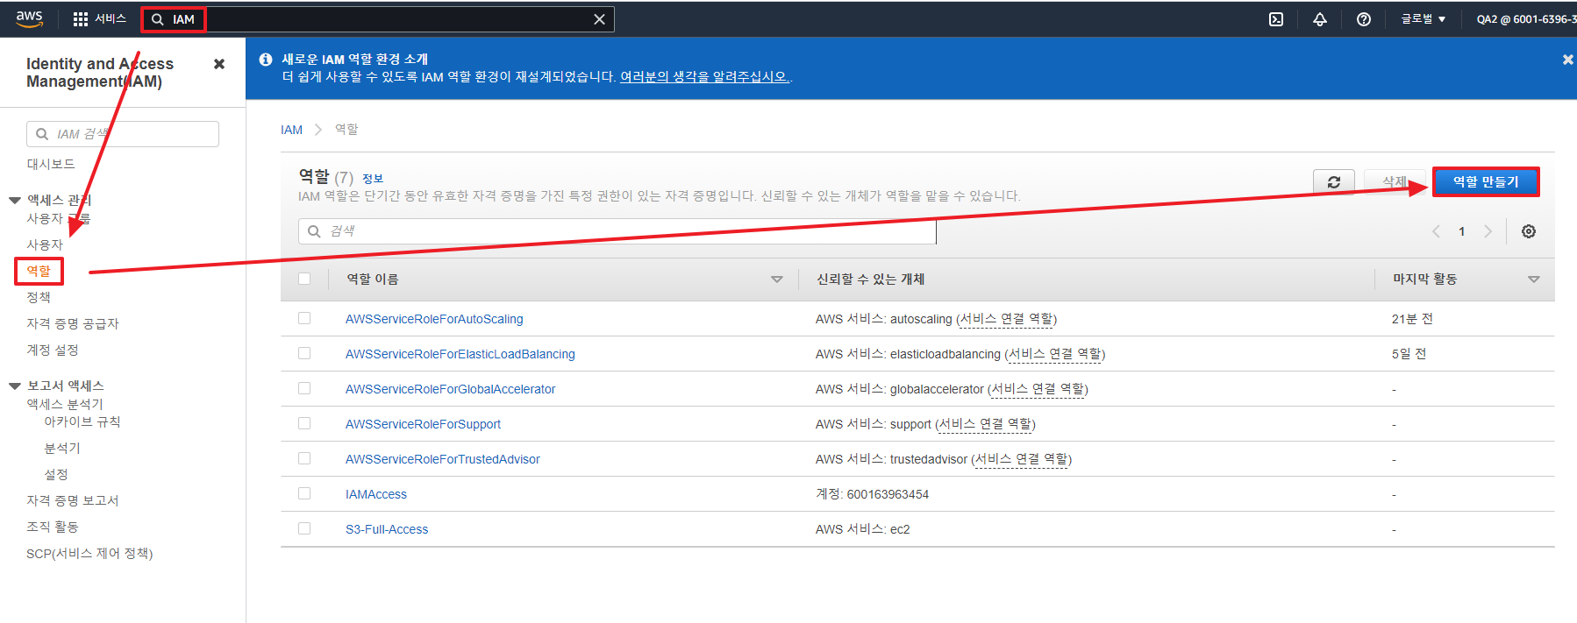The image size is (1577, 623).
Task: Collapse the 액세스 관리 section
Action: point(15,201)
